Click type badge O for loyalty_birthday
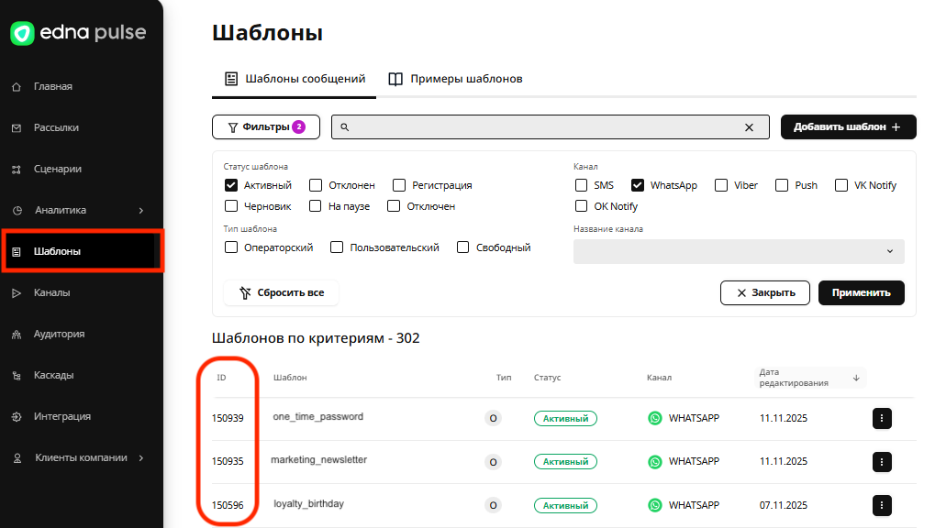The width and height of the screenshot is (935, 528). tap(493, 505)
